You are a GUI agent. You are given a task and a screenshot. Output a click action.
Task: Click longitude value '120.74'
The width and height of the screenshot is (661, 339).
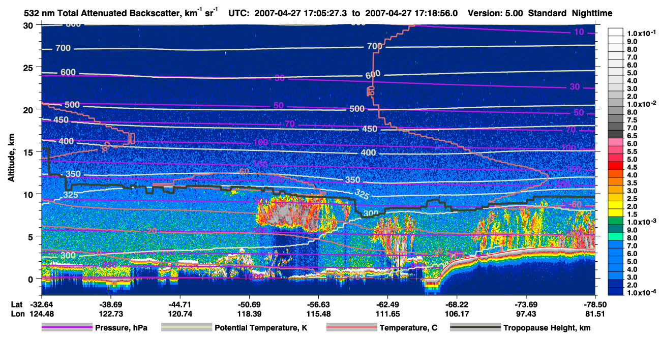179,314
